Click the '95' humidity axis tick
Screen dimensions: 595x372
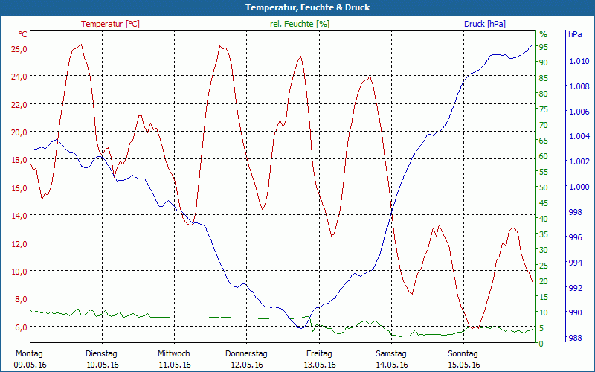pyautogui.click(x=544, y=47)
